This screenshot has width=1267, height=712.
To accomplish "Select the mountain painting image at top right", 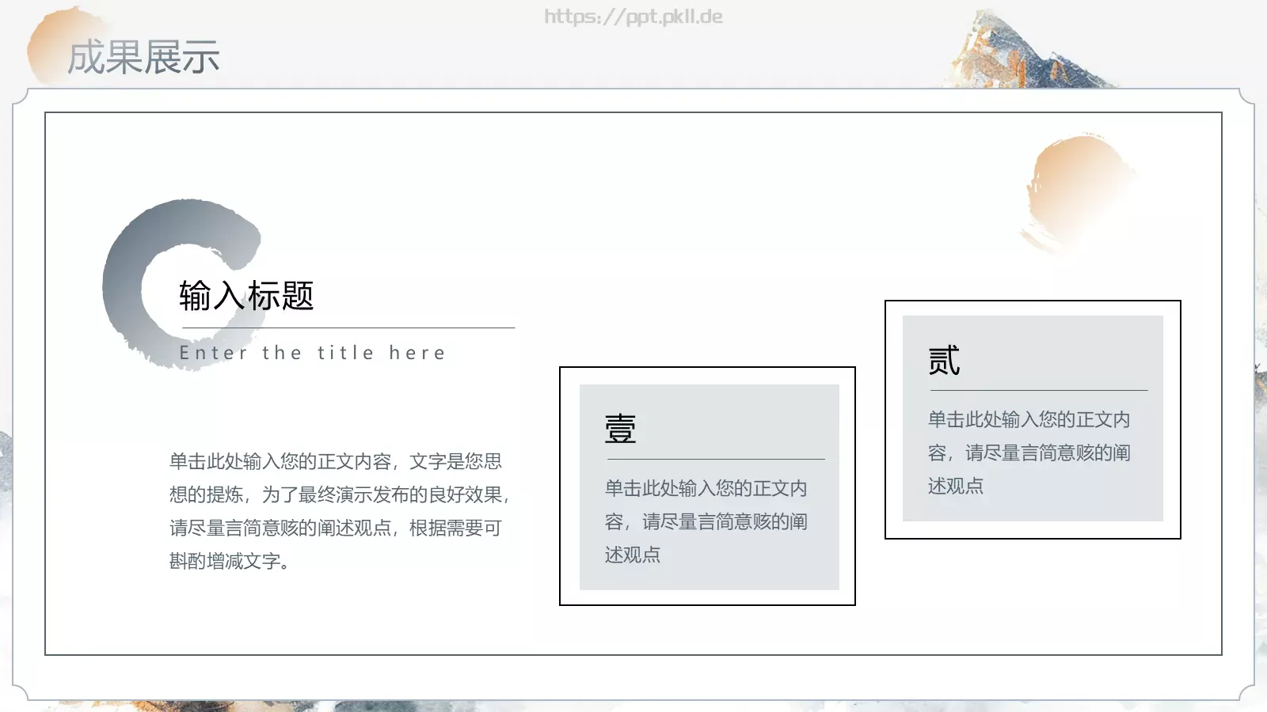I will coord(1029,47).
